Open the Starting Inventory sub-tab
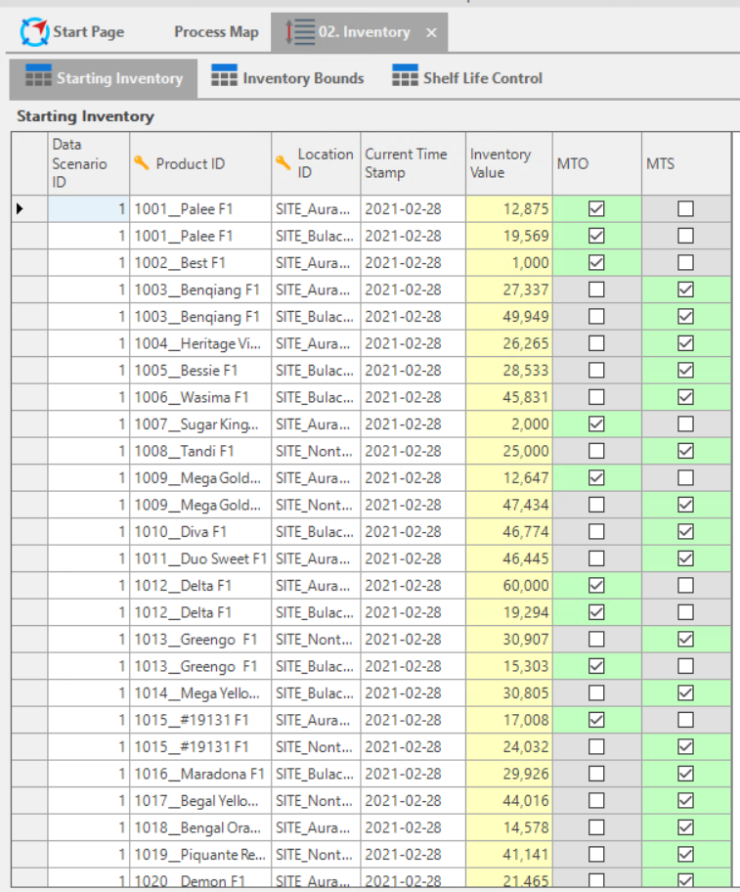 coord(104,78)
